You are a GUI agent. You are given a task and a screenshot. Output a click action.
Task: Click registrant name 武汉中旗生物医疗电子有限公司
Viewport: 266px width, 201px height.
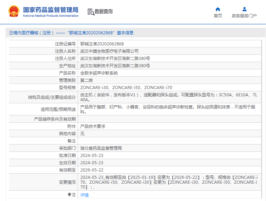[x=109, y=51]
